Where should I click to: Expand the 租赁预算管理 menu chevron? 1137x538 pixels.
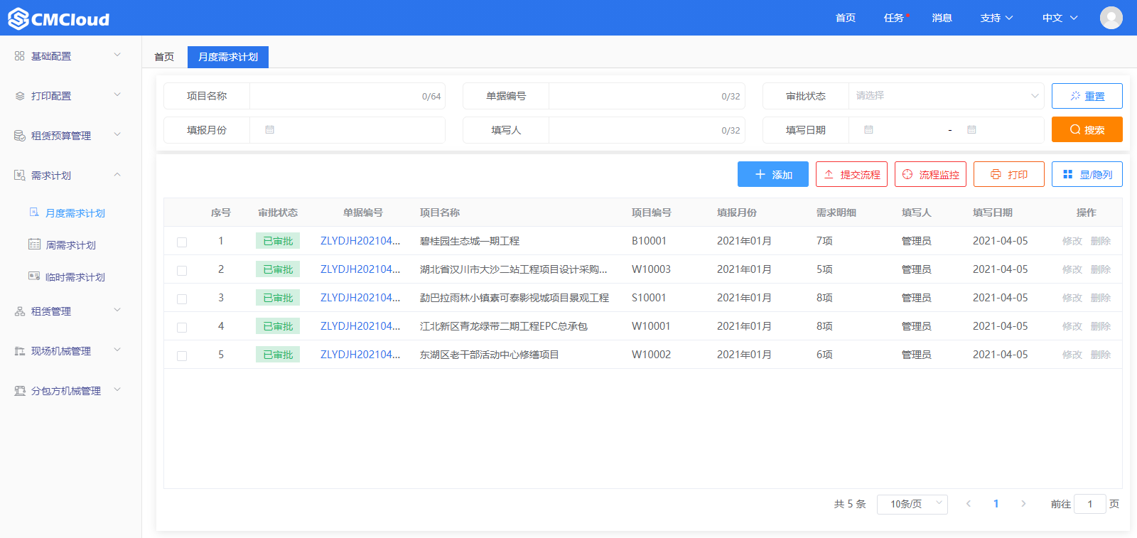(x=117, y=134)
